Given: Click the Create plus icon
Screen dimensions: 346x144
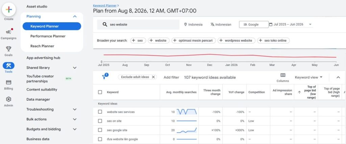Looking at the screenshot, I should tap(8, 9).
